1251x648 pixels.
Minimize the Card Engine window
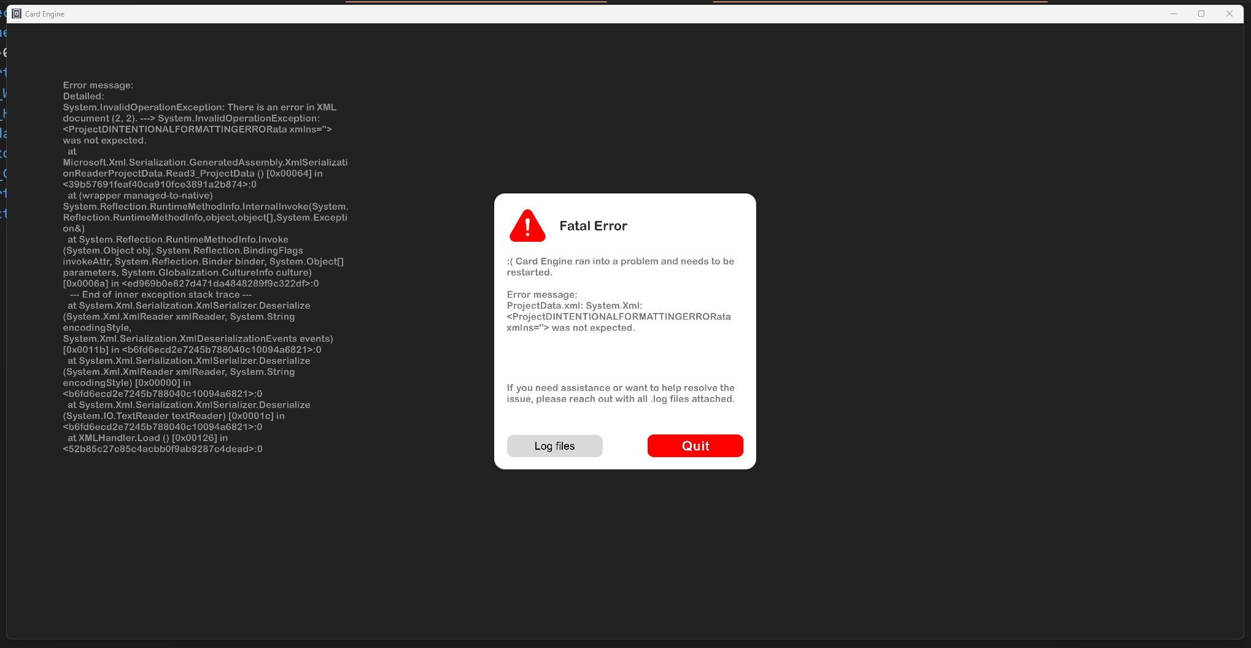1174,13
